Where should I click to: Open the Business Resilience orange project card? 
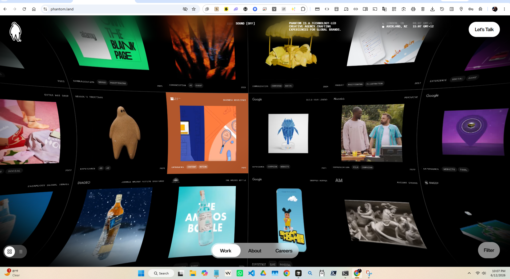pyautogui.click(x=207, y=133)
